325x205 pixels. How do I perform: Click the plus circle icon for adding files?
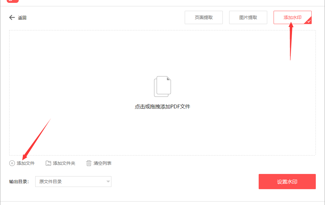coord(12,163)
